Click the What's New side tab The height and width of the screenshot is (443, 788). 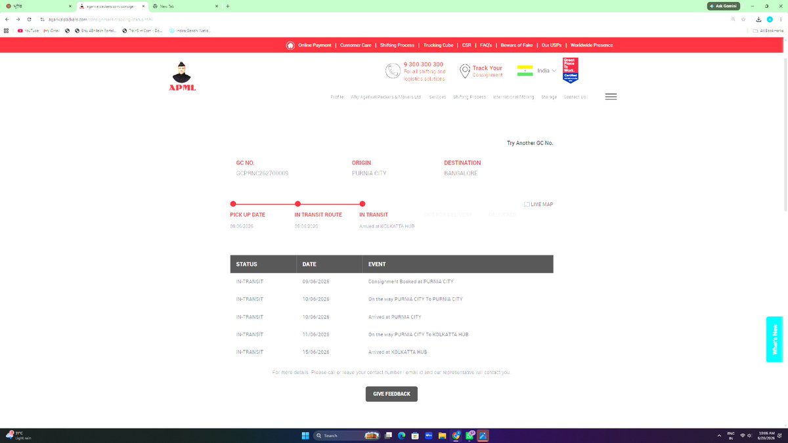click(x=774, y=339)
